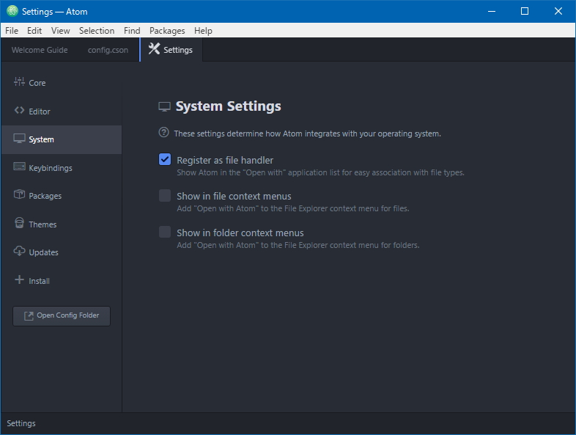
Task: Click the File Explorer context menu for folders description
Action: 298,245
